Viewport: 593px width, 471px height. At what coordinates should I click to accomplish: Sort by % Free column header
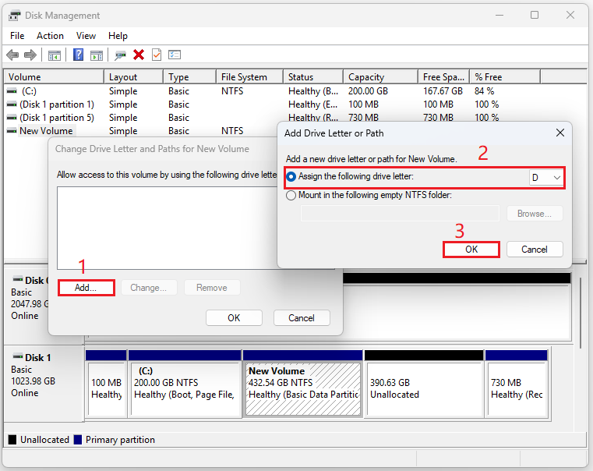click(x=505, y=76)
